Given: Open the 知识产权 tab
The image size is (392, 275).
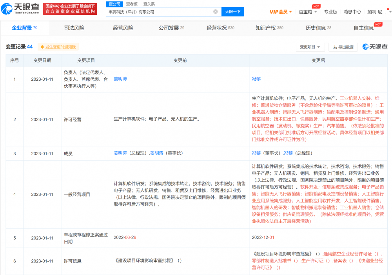Looking at the screenshot, I should coord(269,28).
